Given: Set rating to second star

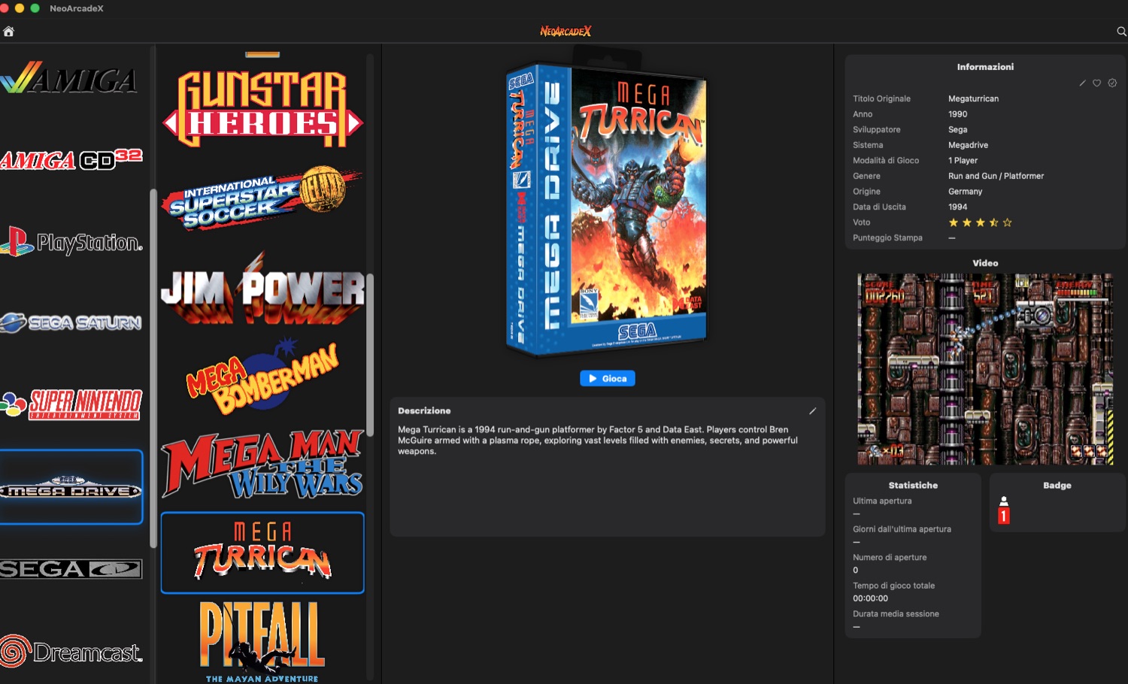Looking at the screenshot, I should (x=967, y=222).
